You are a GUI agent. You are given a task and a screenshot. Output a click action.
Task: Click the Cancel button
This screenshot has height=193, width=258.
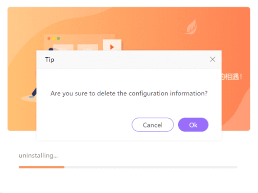153,125
